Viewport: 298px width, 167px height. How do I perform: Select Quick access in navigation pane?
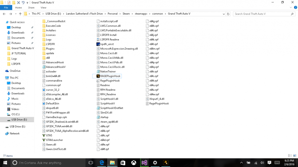17,22
